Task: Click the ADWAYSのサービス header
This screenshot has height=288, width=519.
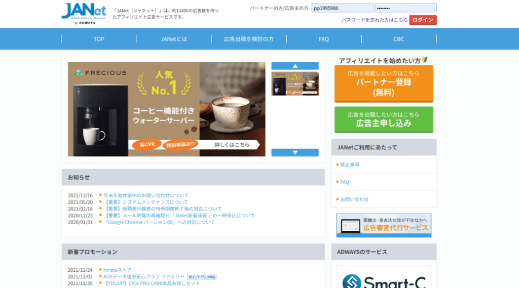Action: pos(384,252)
